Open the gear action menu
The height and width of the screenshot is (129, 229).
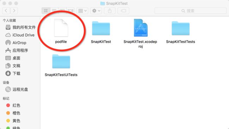[96, 11]
